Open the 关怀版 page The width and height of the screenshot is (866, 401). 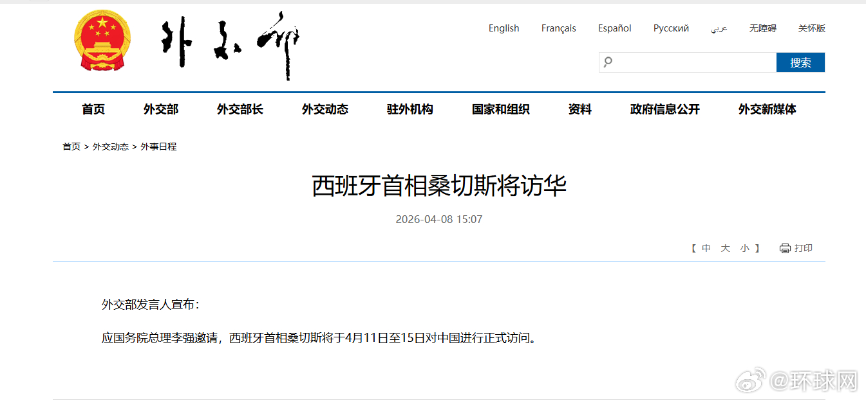(812, 28)
